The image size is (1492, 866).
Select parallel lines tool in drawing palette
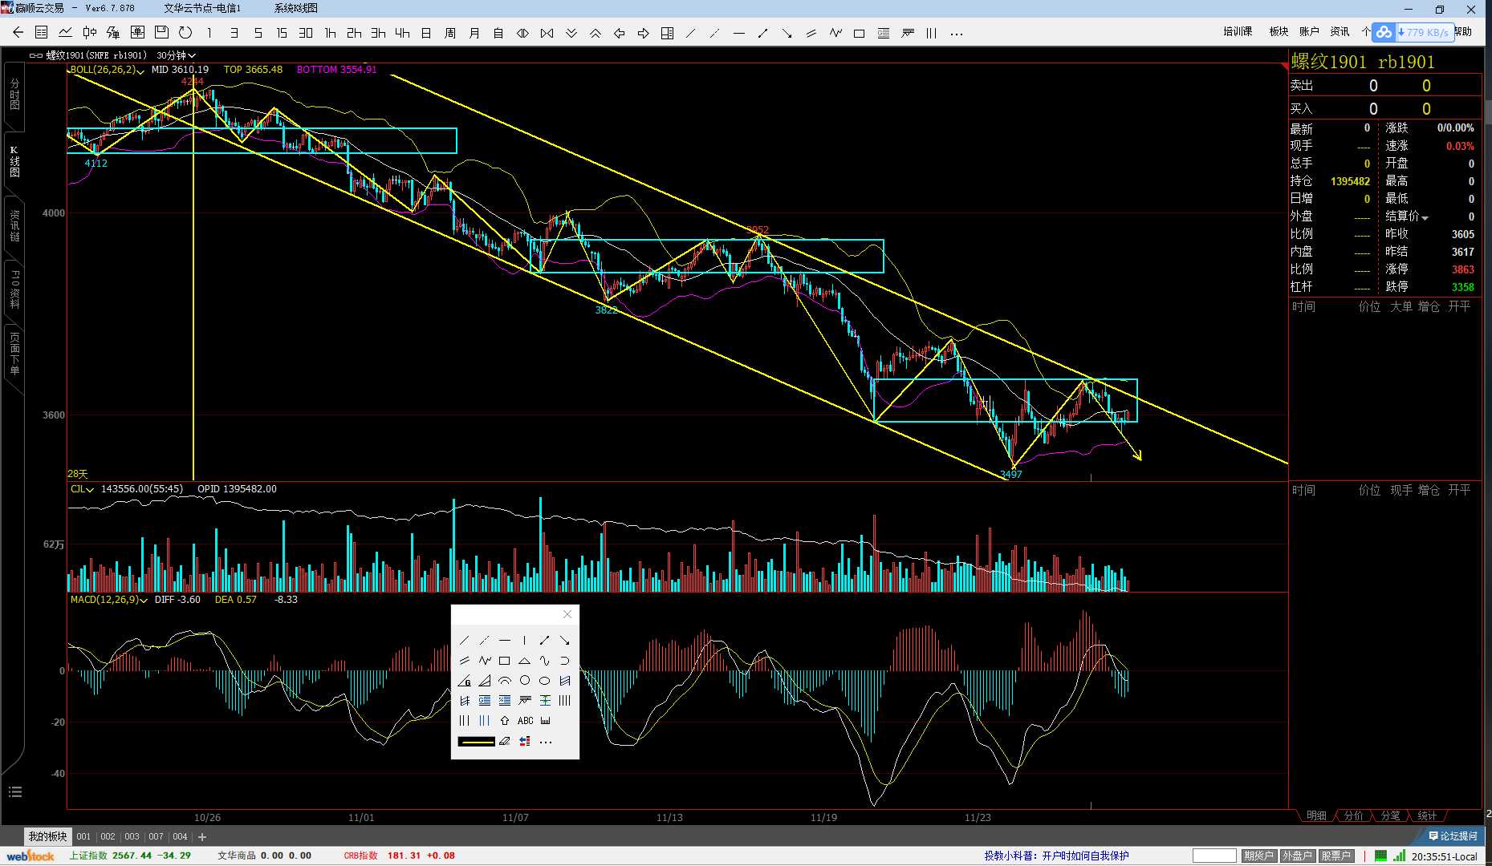[x=465, y=660]
